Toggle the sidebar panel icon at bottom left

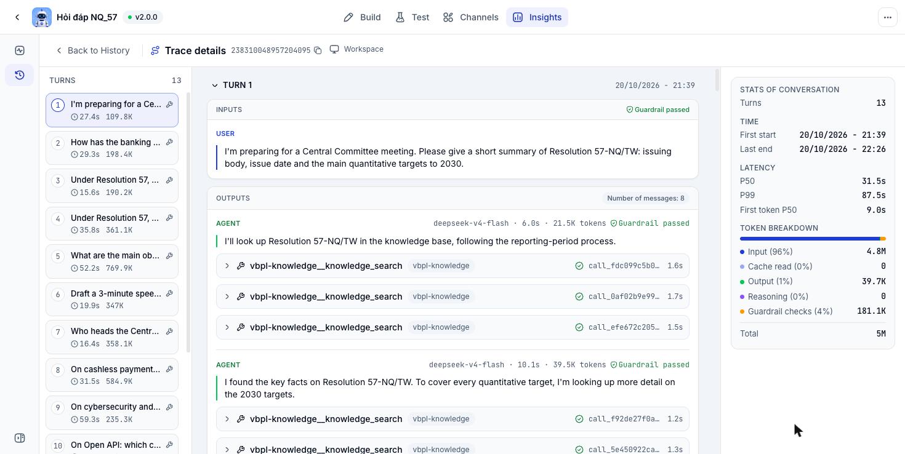(20, 438)
